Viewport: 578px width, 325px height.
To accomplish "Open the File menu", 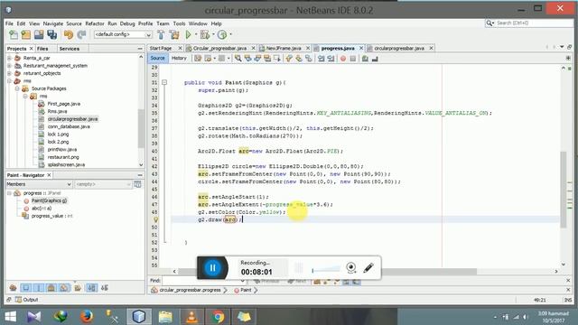I will pyautogui.click(x=9, y=23).
